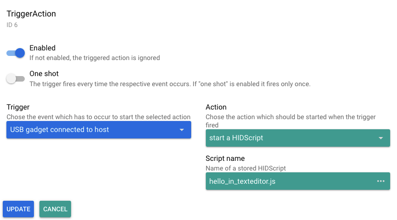Viewport: 397px width, 220px height.
Task: Open the 'USB gadget connected to host' dropdown
Action: click(92, 130)
